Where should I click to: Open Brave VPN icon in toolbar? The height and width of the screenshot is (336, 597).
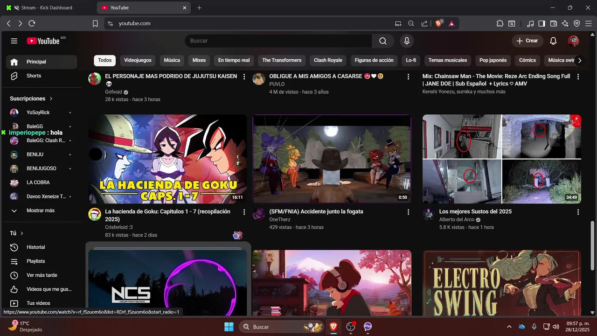577,23
